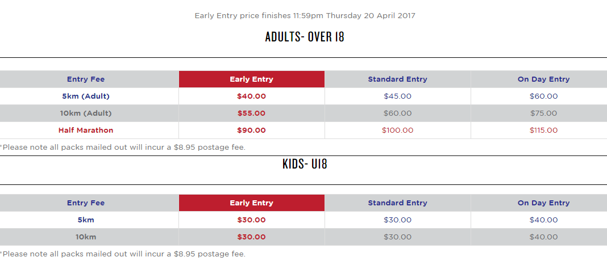Select the $100.00 standard entry price
This screenshot has width=607, height=261.
click(x=398, y=130)
